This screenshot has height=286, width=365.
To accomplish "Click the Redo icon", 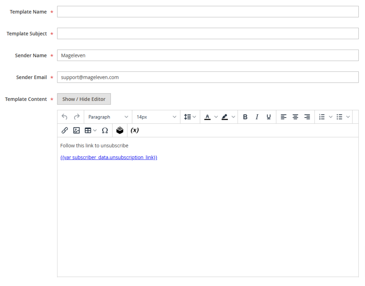I will 77,117.
